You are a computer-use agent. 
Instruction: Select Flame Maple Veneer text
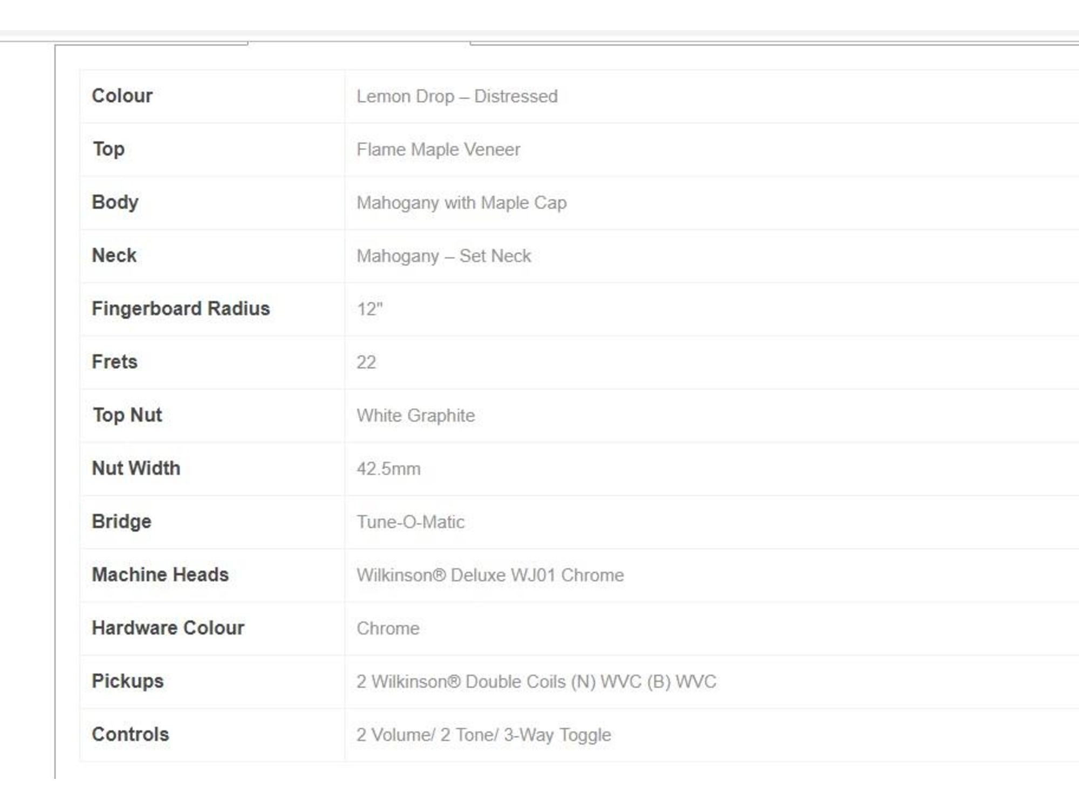(x=438, y=149)
